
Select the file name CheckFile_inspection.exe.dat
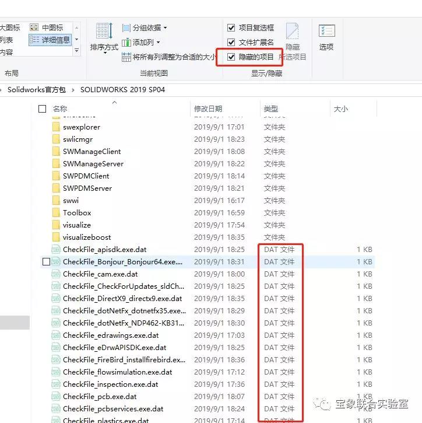pyautogui.click(x=111, y=384)
